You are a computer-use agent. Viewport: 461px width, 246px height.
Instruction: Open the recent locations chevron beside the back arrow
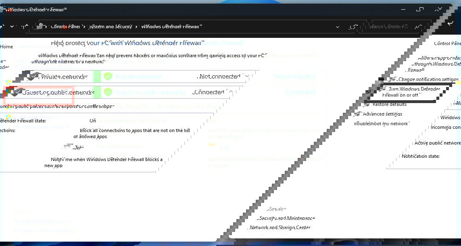(12, 27)
